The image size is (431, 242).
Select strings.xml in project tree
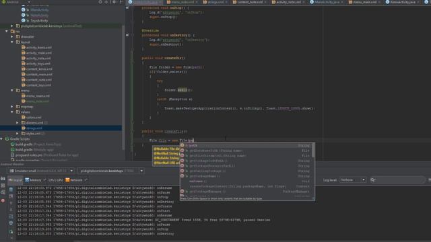pos(34,128)
